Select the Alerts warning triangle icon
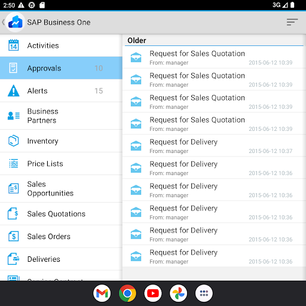Image resolution: width=306 pixels, height=306 pixels. point(13,91)
